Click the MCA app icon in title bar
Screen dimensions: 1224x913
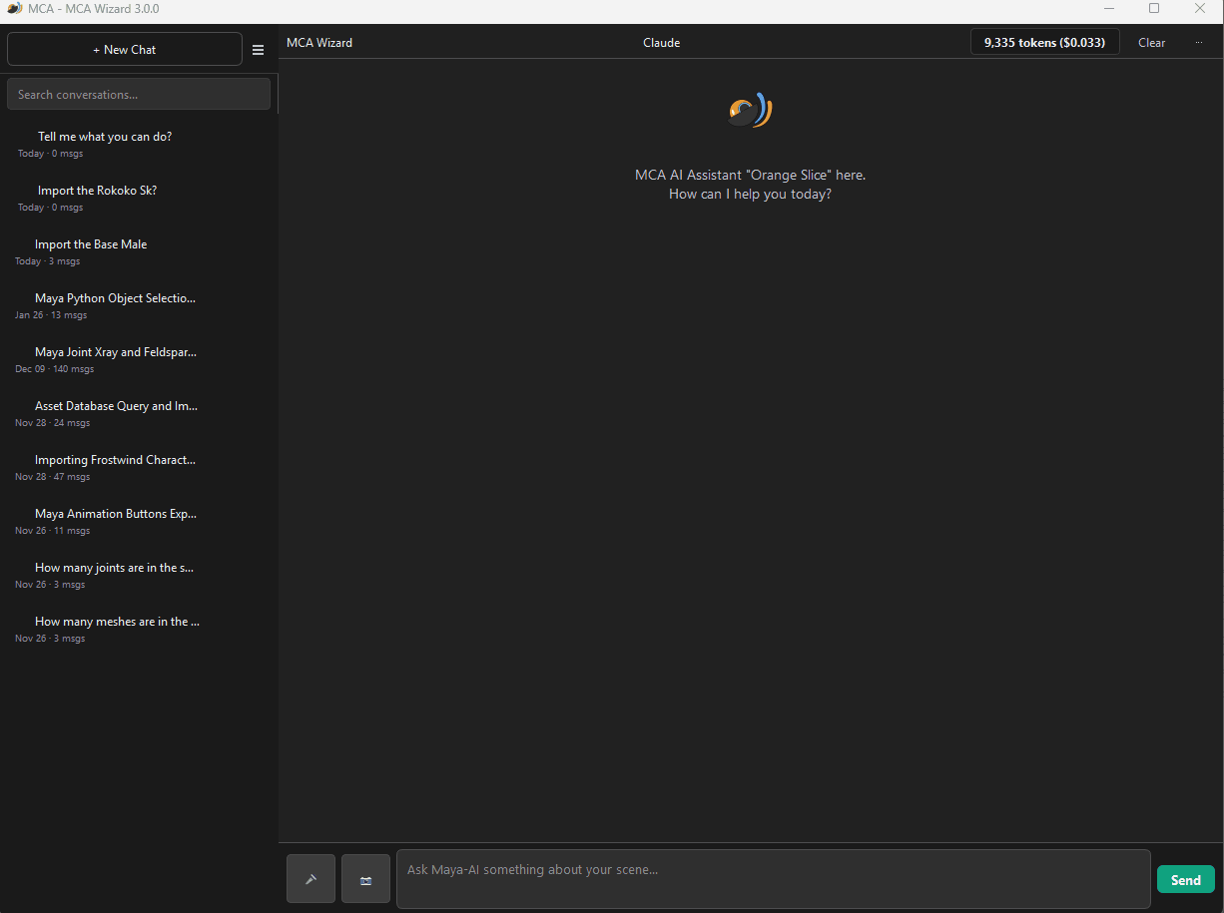[x=14, y=9]
